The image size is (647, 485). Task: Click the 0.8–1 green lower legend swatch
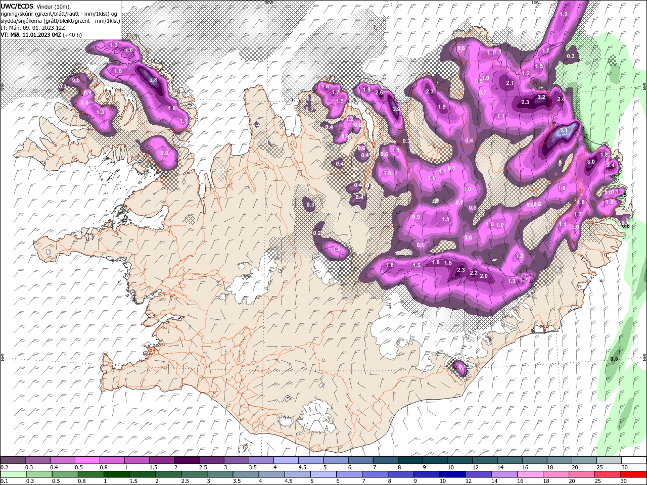90,474
